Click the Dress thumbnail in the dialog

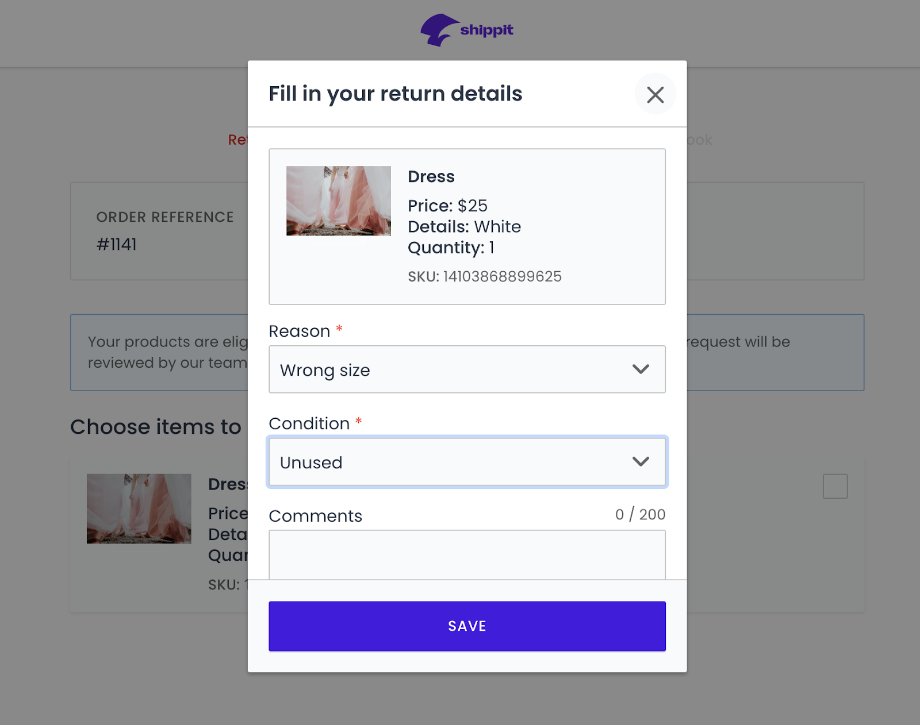pyautogui.click(x=339, y=200)
